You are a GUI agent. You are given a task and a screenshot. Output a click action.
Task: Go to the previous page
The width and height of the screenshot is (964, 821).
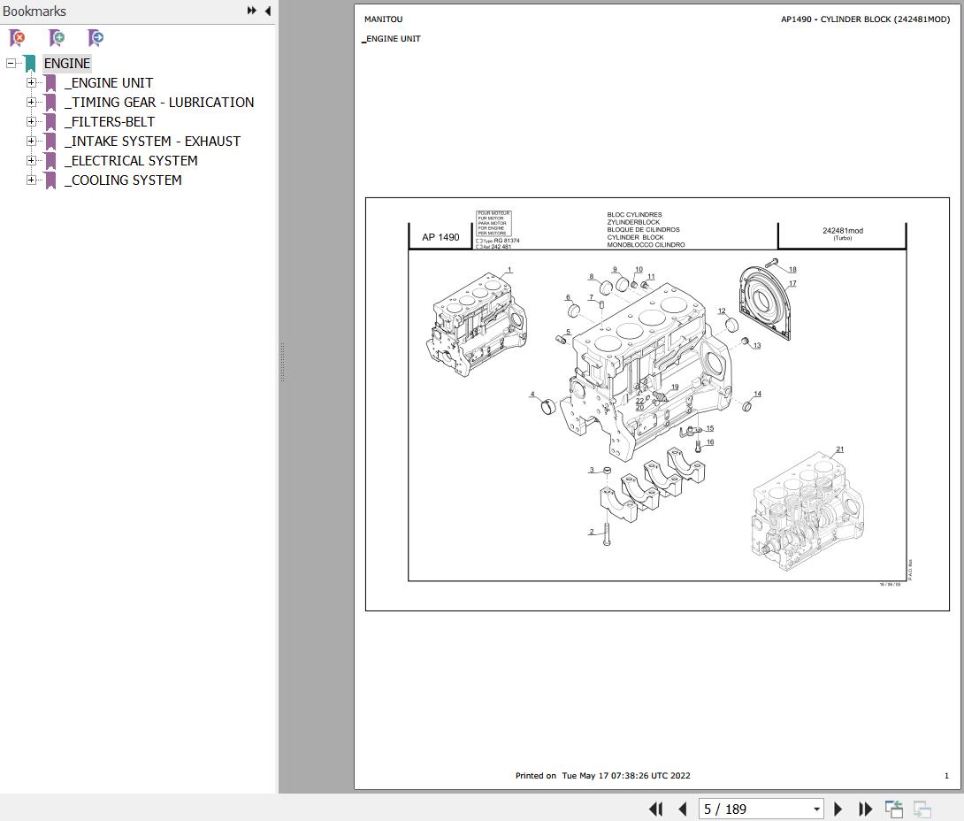(682, 809)
